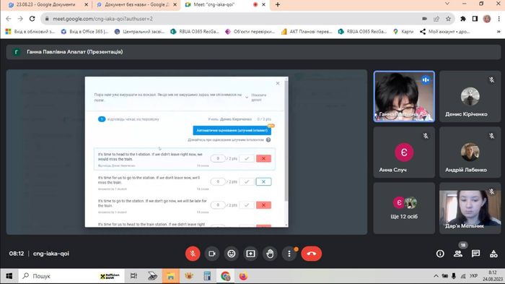The width and height of the screenshot is (505, 284).
Task: Reload the Meet page
Action: [x=32, y=19]
